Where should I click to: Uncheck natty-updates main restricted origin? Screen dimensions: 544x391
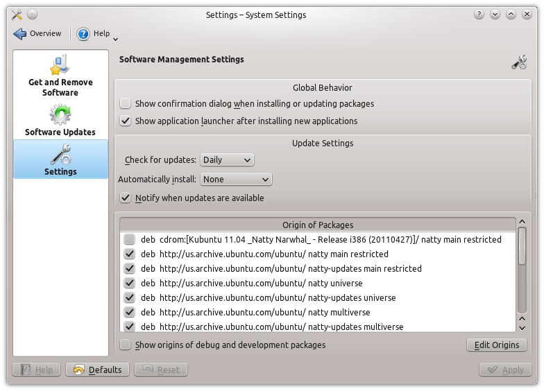tap(129, 268)
